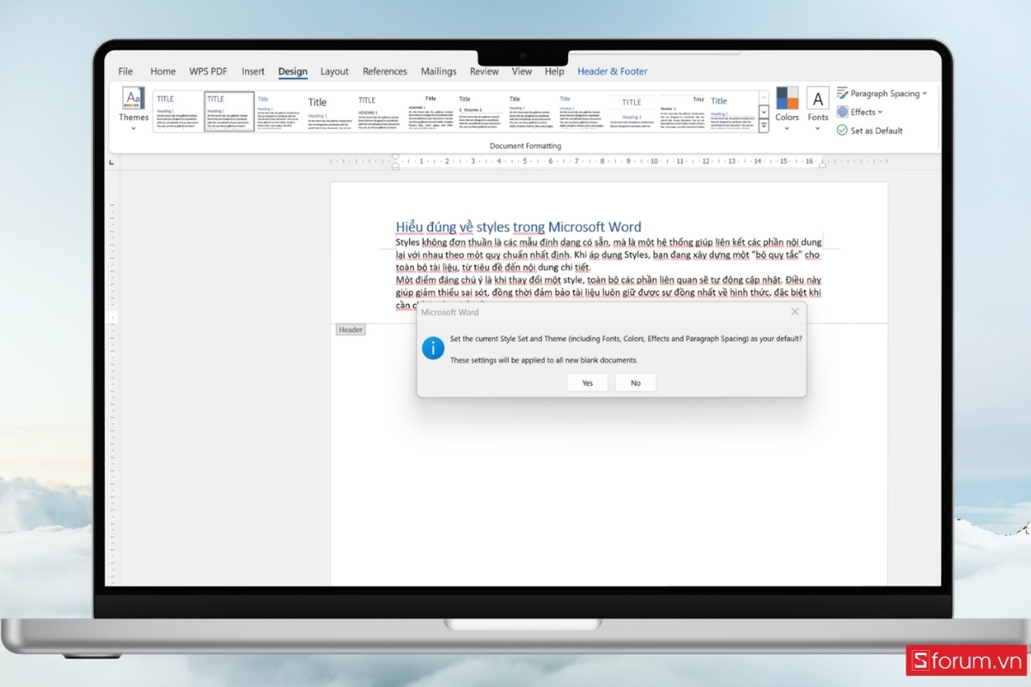
Task: Click the "Document Formatting" group label
Action: [x=526, y=146]
